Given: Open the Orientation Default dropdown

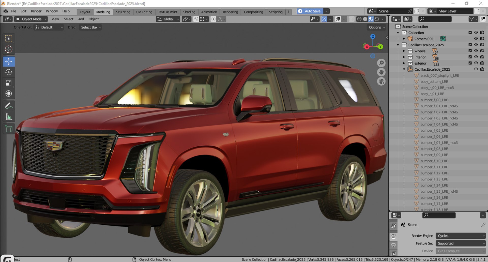Looking at the screenshot, I should pos(49,27).
